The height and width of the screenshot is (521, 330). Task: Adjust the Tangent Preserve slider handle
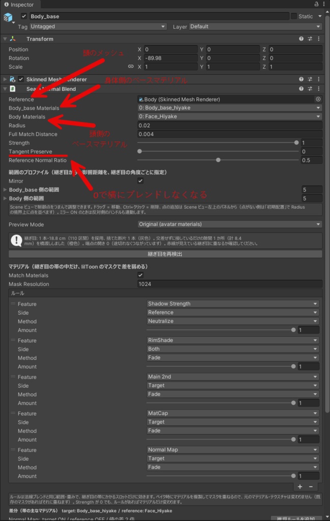click(140, 151)
